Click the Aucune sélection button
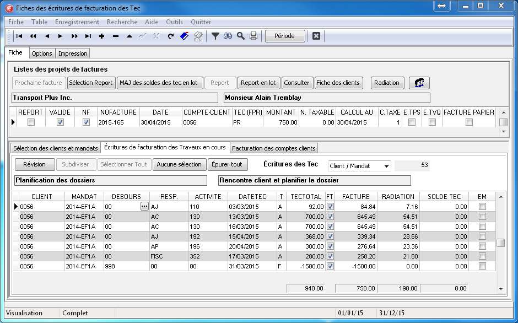This screenshot has width=518, height=323. 179,164
